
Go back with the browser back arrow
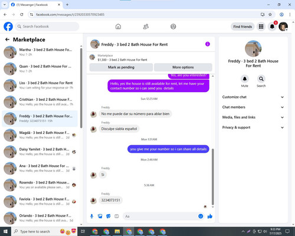[5, 15]
